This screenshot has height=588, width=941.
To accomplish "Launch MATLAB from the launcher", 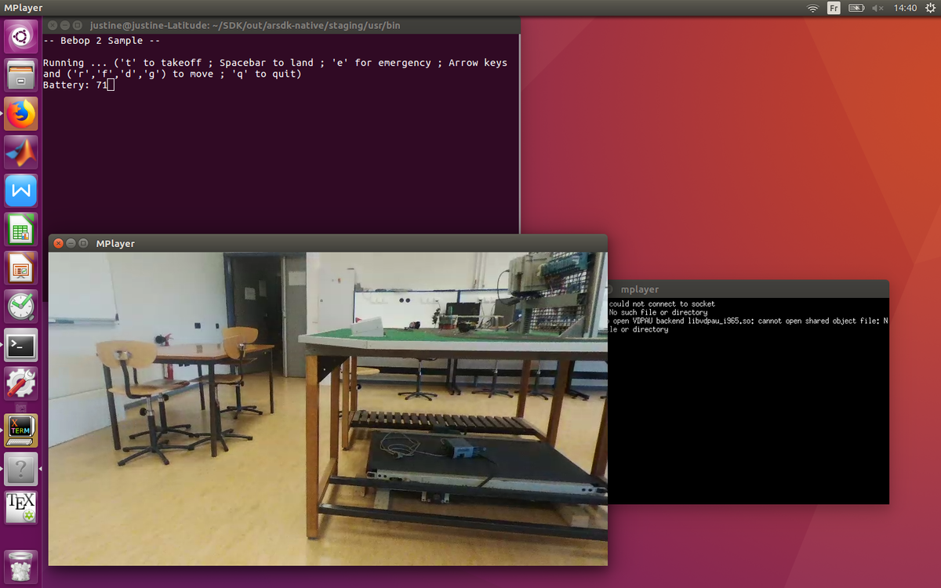I will pos(22,152).
